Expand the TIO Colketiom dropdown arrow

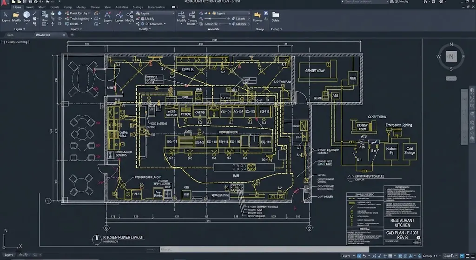165,24
